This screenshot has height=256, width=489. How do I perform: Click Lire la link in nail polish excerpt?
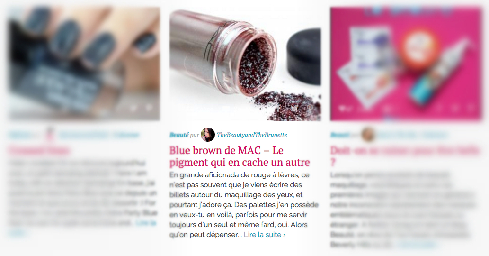click(145, 223)
